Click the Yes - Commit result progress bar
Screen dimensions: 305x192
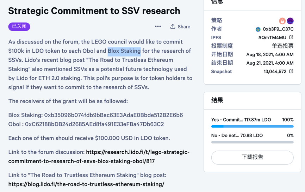(252, 126)
